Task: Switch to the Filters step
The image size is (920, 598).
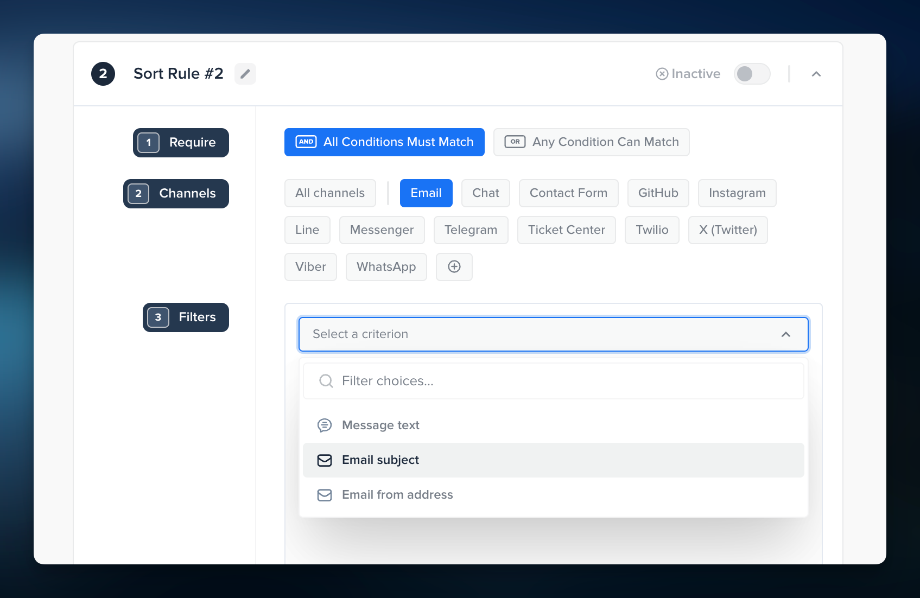Action: [185, 317]
